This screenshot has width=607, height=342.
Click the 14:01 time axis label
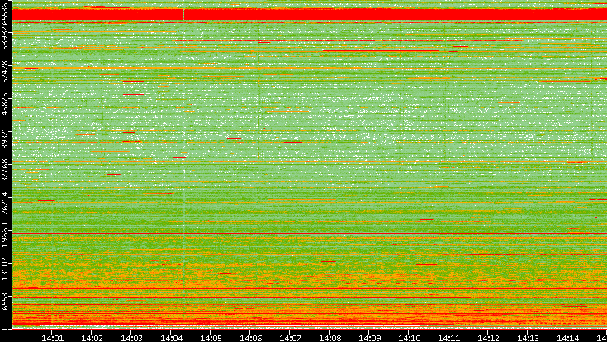click(52, 338)
